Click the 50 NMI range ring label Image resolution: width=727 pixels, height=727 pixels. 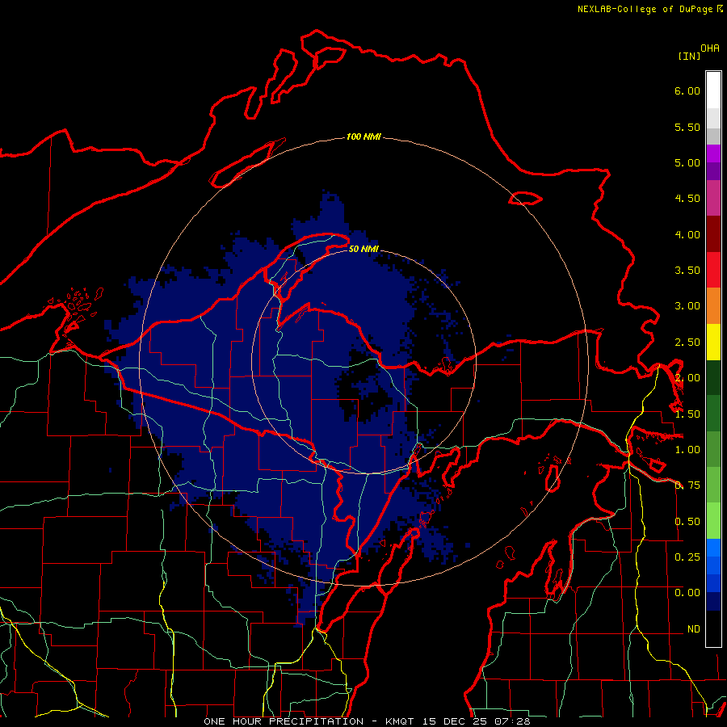coord(363,249)
